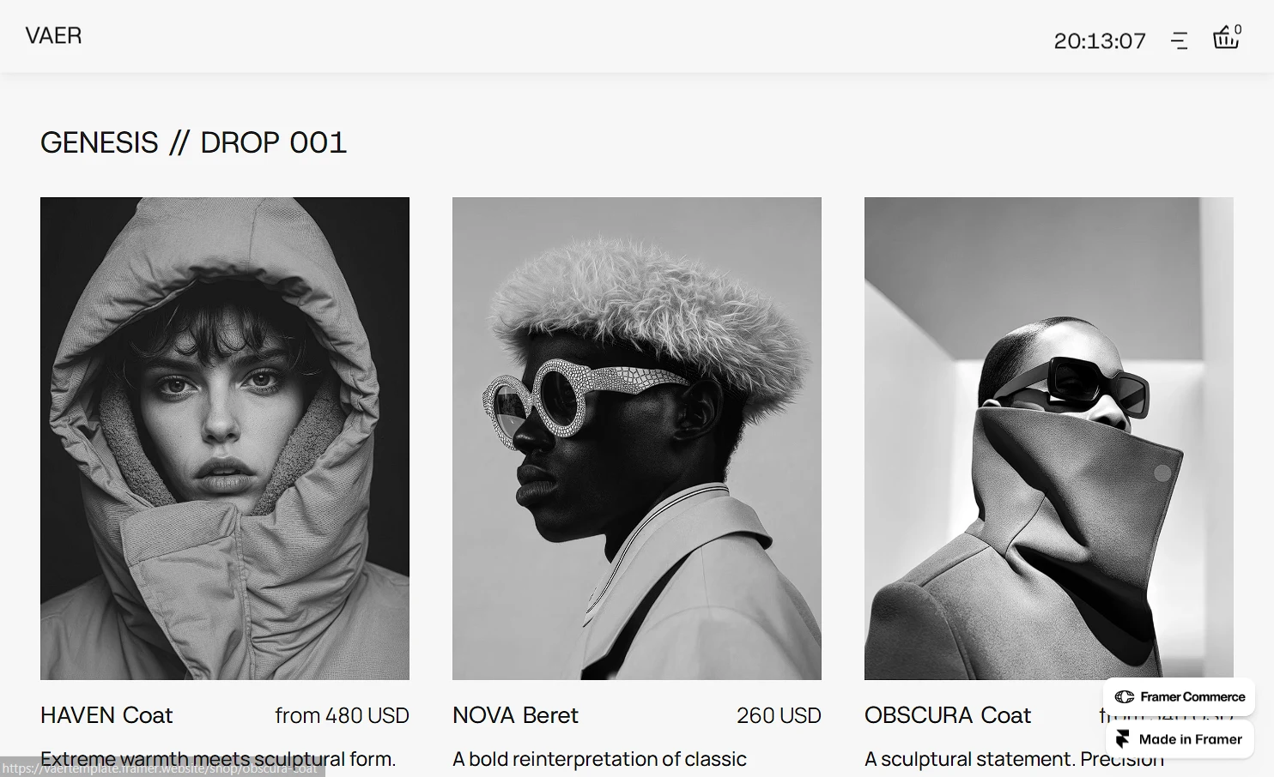
Task: Go to homepage via VAER logo
Action: pyautogui.click(x=53, y=36)
